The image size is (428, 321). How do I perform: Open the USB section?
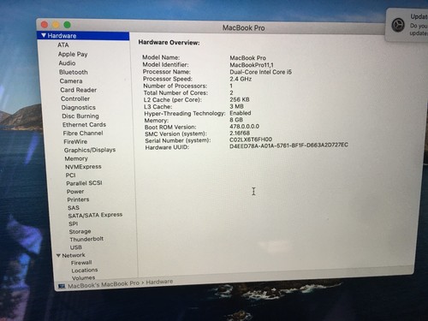(x=76, y=247)
